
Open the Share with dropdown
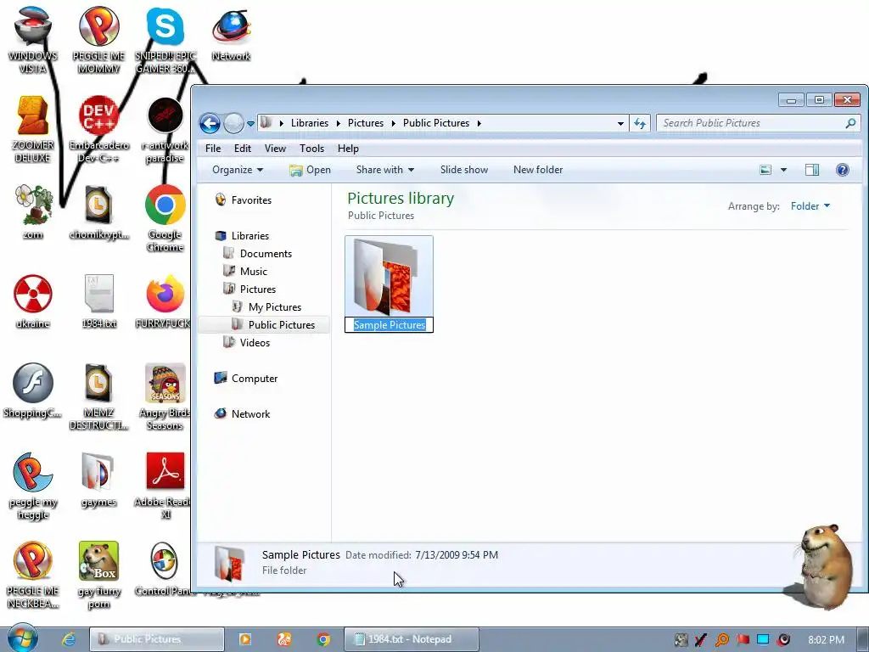click(x=384, y=170)
